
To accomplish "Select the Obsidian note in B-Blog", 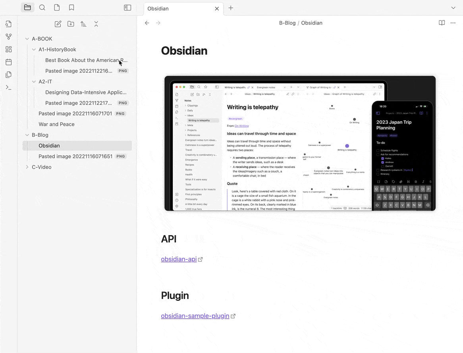I will (77, 146).
